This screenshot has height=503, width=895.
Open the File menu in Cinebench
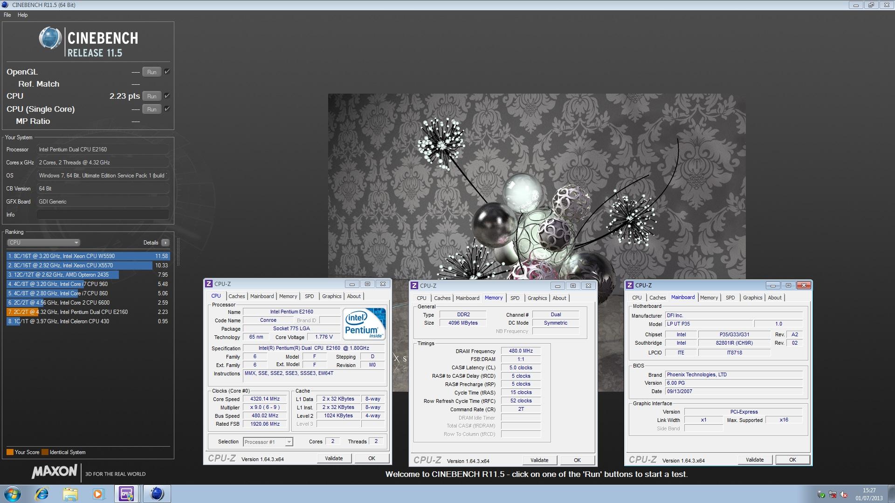[x=7, y=15]
